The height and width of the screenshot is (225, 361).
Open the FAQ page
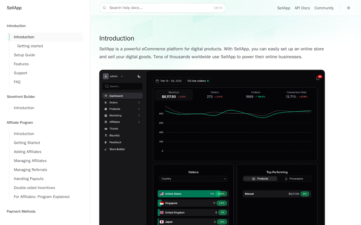pos(17,82)
